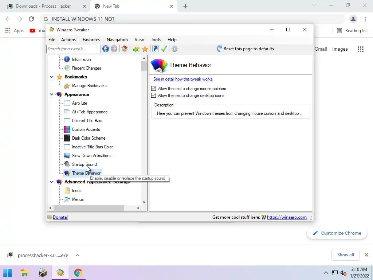Show hidden tray icons chevron
This screenshot has width=373, height=280.
[x=326, y=273]
